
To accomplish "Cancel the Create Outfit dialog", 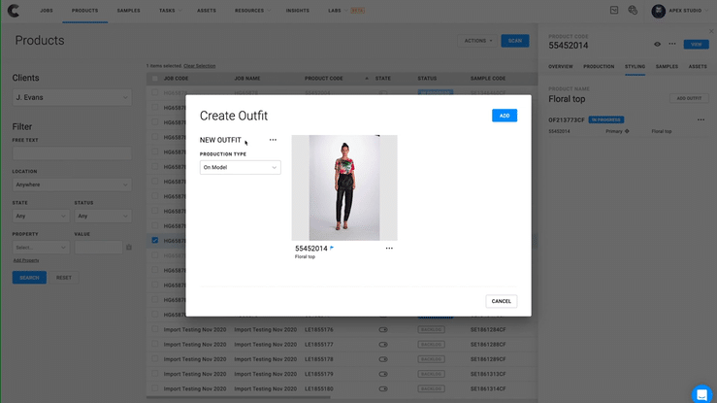I will click(501, 301).
